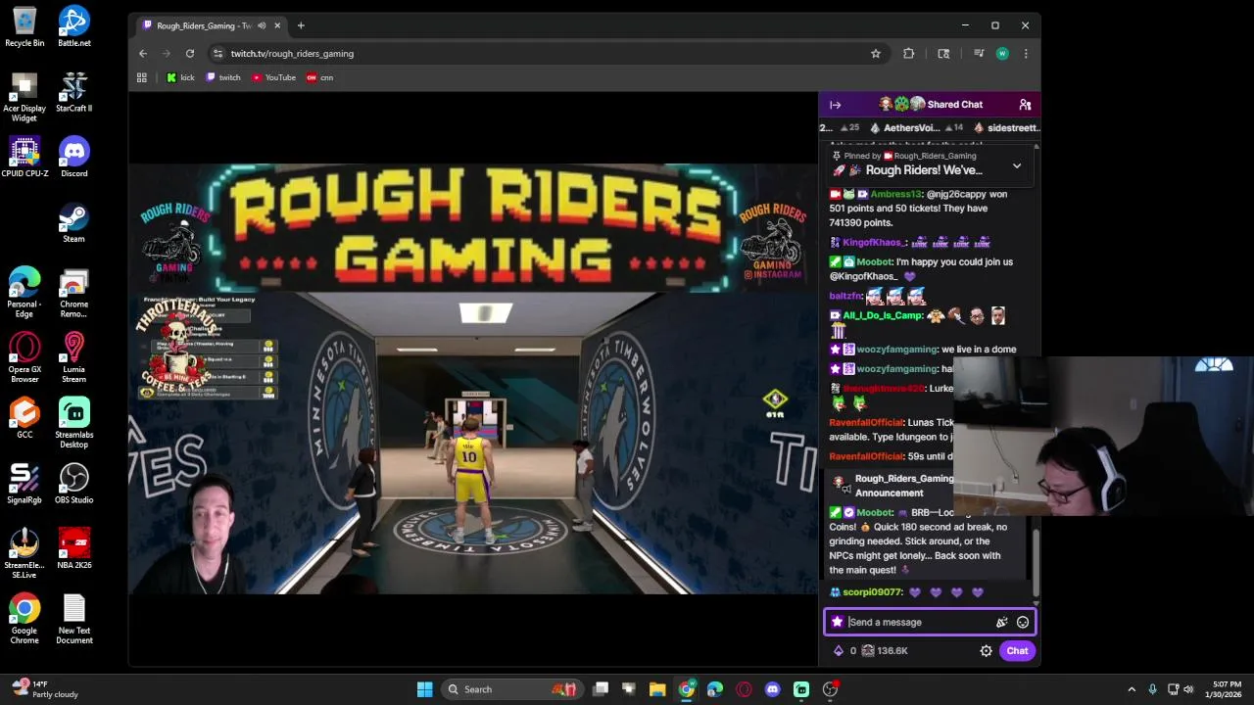The width and height of the screenshot is (1254, 705).
Task: Open the Windows Start menu
Action: [424, 689]
